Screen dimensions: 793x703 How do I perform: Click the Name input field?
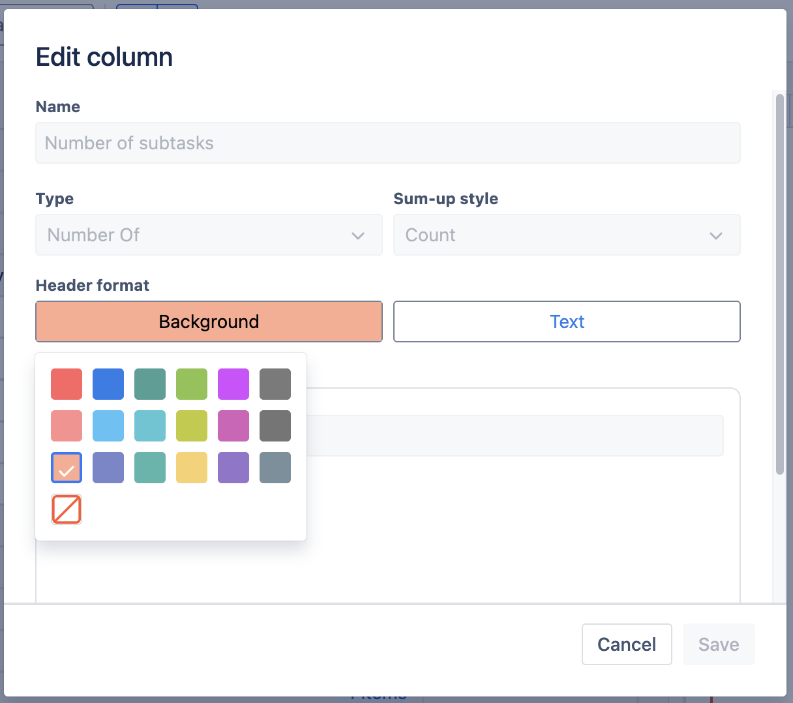coord(388,143)
